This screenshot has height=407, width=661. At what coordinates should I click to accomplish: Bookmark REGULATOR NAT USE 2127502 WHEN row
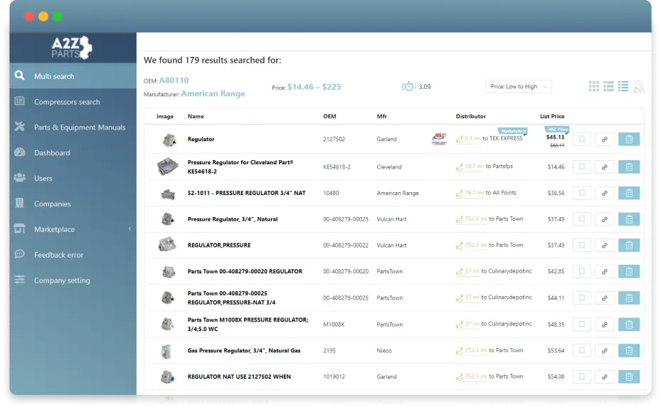click(x=582, y=377)
